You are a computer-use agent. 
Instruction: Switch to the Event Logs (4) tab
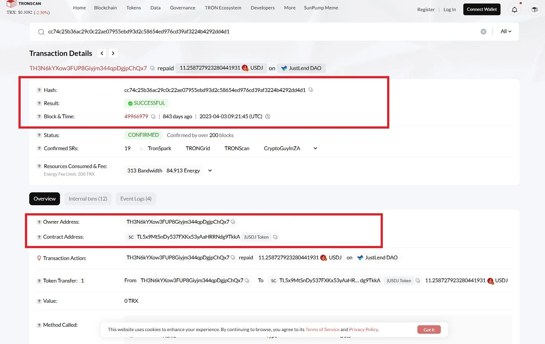click(x=136, y=199)
